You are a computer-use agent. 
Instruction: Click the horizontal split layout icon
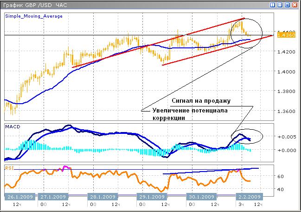click(x=280, y=5)
